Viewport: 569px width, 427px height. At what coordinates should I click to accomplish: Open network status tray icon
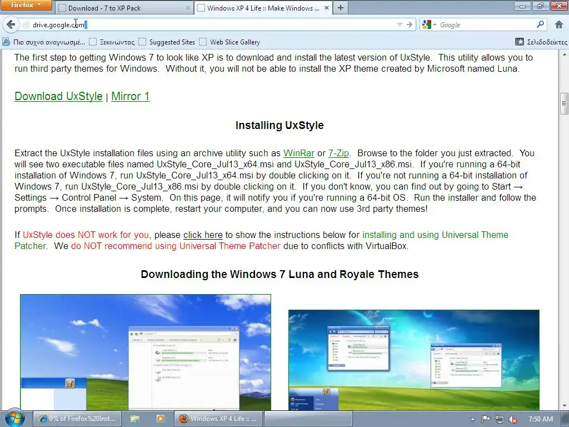coord(500,419)
